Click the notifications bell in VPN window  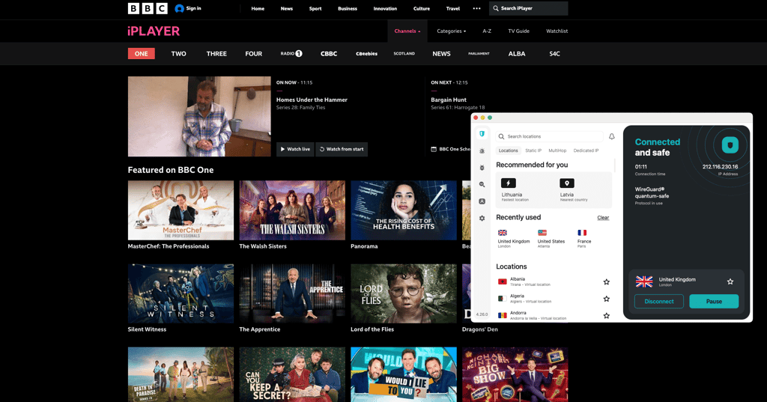[611, 136]
